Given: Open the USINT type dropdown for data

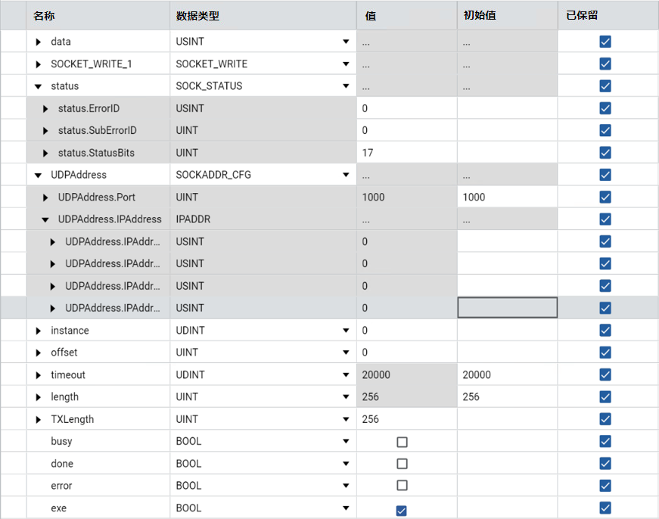Looking at the screenshot, I should click(346, 41).
